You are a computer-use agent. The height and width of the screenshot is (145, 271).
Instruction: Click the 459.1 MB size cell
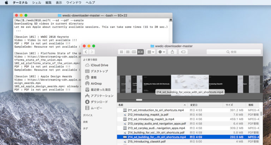[x=236, y=119]
